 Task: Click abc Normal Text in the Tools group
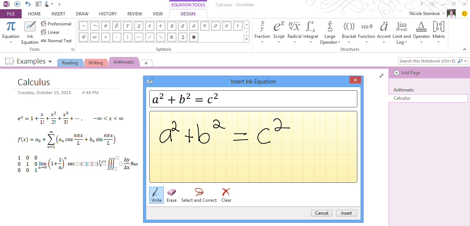[x=57, y=40]
